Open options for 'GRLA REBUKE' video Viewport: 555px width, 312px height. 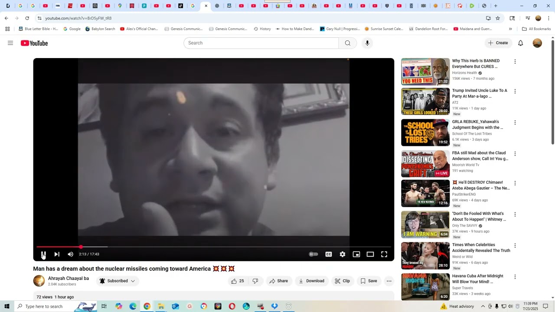point(515,123)
